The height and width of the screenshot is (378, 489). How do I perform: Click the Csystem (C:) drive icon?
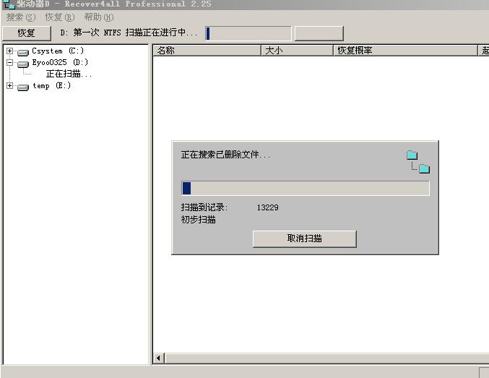tap(23, 52)
